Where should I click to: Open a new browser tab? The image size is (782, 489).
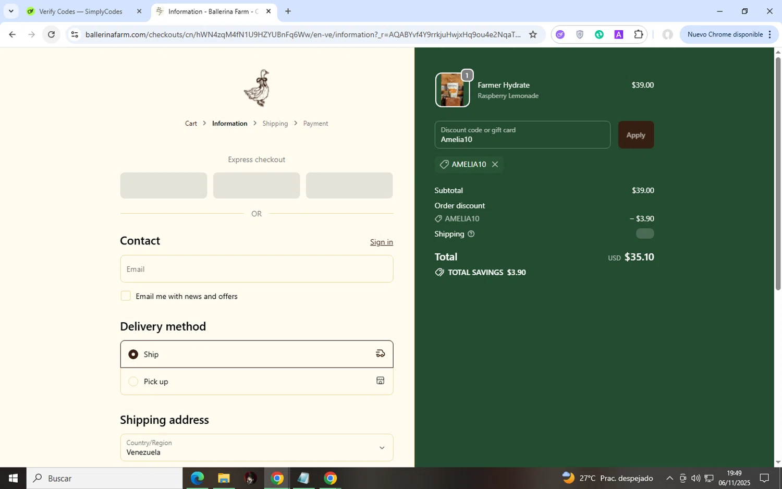tap(288, 11)
